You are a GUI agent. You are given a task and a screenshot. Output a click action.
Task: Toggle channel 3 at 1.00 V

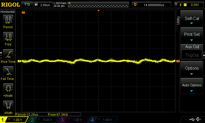73,120
